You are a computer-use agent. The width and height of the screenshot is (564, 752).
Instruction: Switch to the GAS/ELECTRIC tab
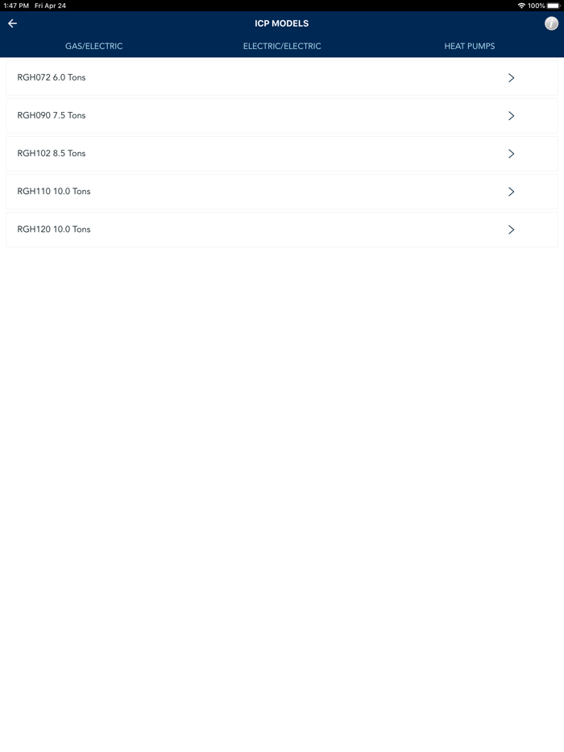click(x=93, y=46)
